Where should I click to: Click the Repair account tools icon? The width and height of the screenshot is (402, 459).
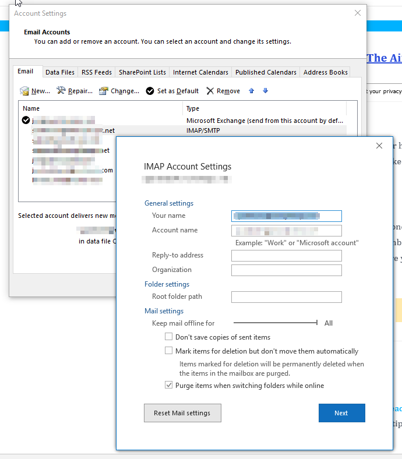click(x=61, y=91)
